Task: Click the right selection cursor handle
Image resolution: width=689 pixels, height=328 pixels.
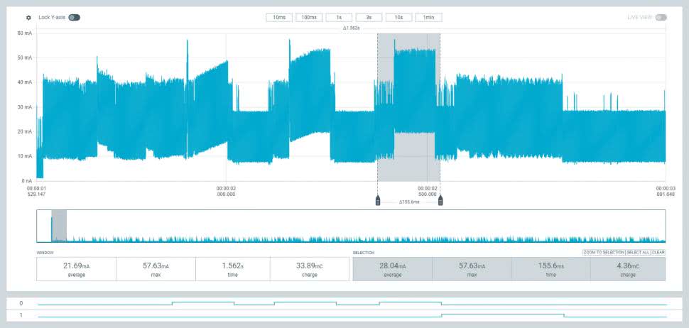Action: pyautogui.click(x=440, y=201)
